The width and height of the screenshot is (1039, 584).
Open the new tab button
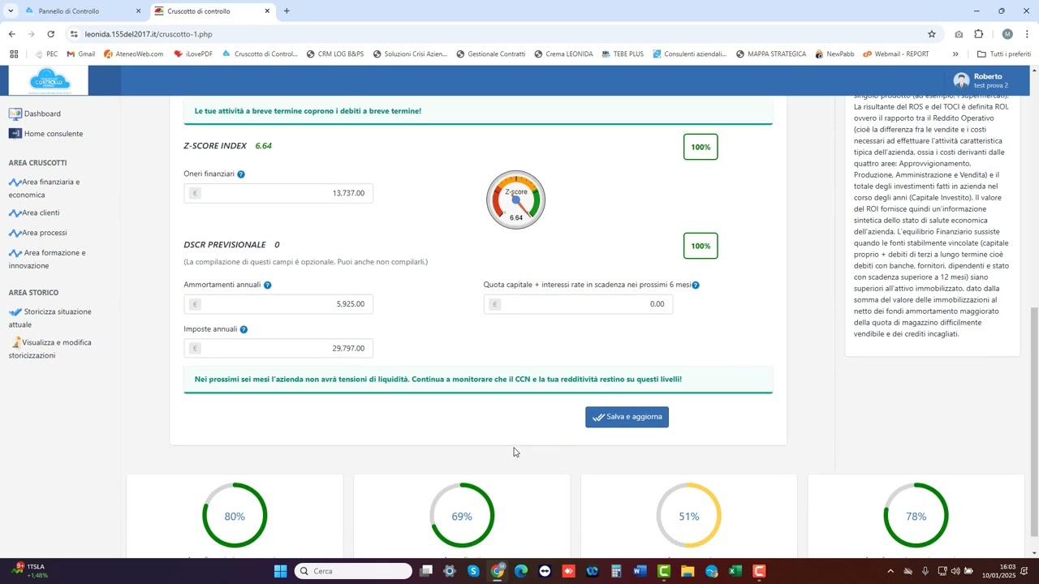pos(287,11)
